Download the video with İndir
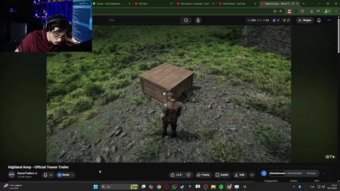The height and width of the screenshot is (191, 340). coord(240,175)
